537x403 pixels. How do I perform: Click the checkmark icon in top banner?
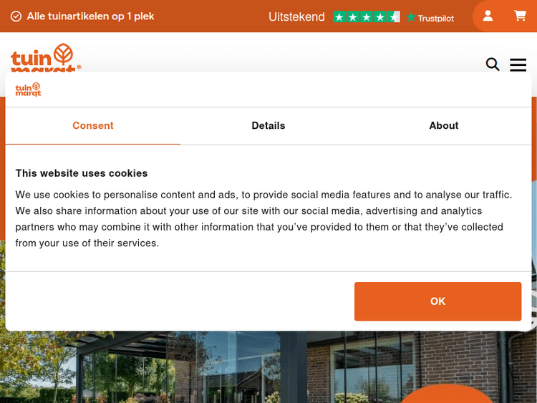point(16,16)
